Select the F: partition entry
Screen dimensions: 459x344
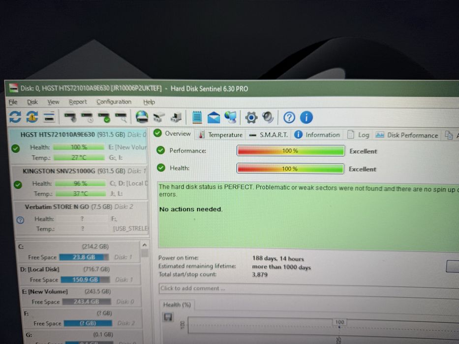82,318
